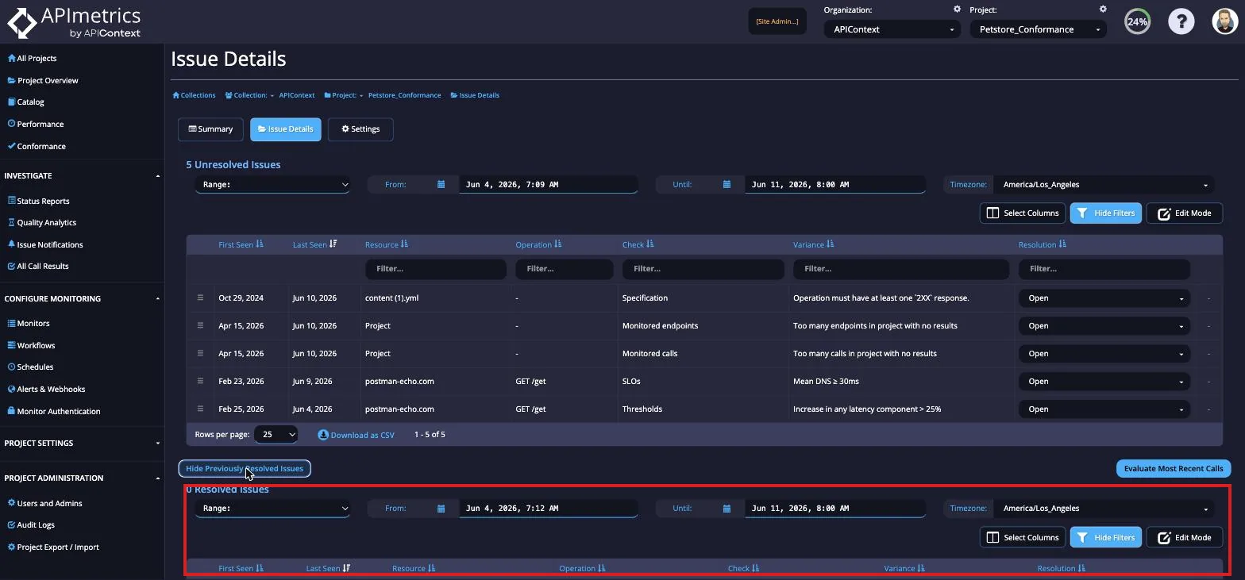The image size is (1245, 580).
Task: Open the Rows per page dropdown
Action: point(276,434)
